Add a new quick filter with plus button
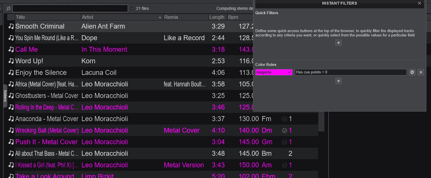 tap(339, 43)
